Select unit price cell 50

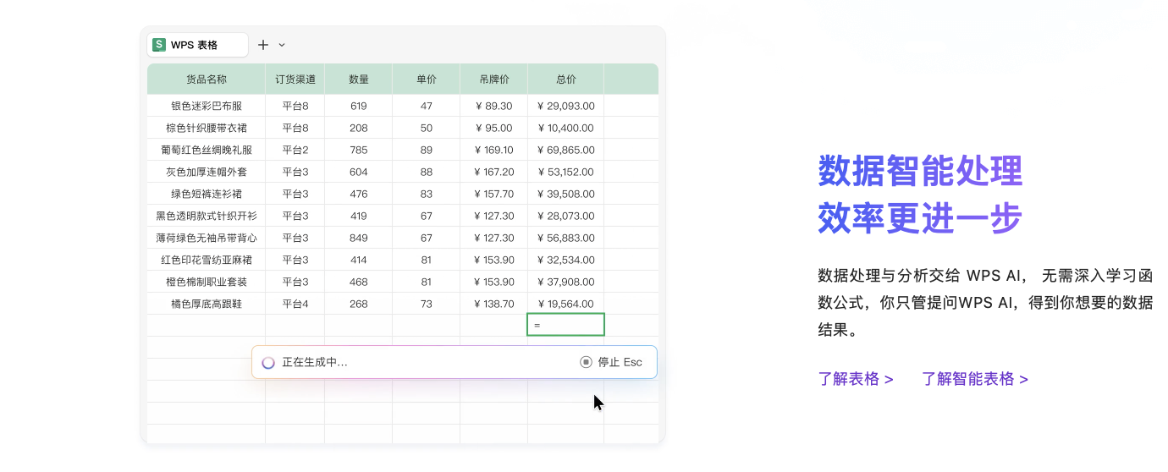(x=427, y=128)
